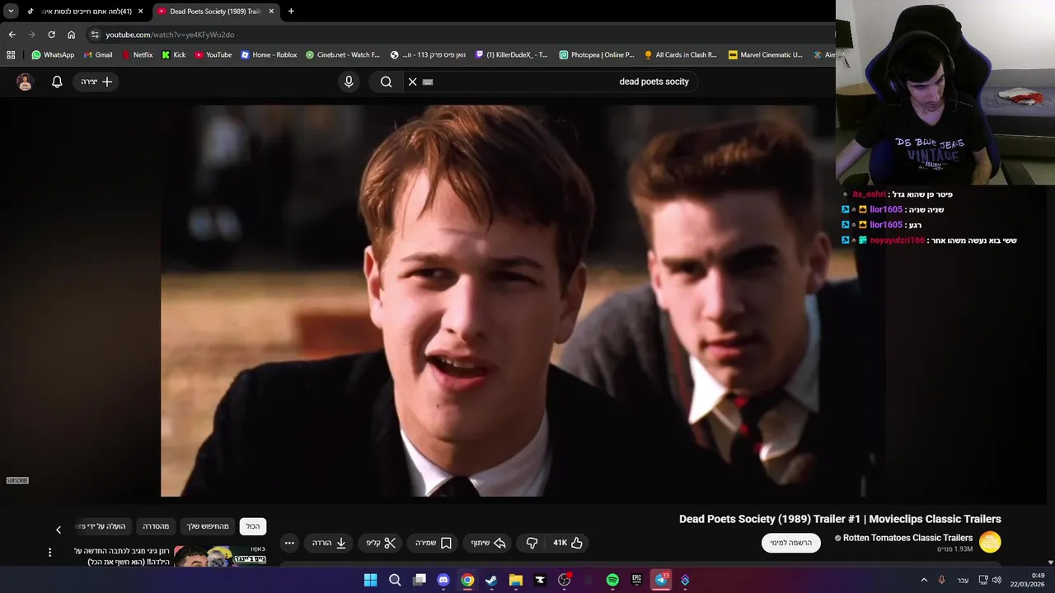Click the Share arrow button
The image size is (1055, 593).
488,543
